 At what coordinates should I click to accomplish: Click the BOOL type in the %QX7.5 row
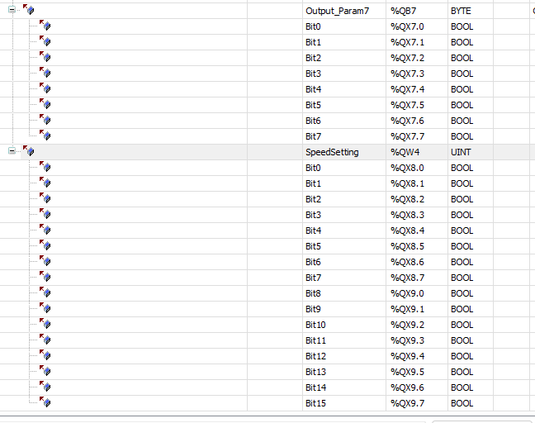[x=462, y=105]
